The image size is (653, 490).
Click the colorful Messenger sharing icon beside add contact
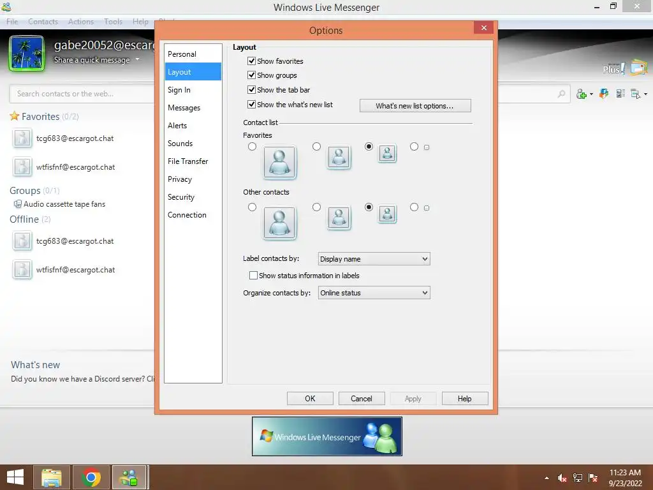(x=604, y=93)
